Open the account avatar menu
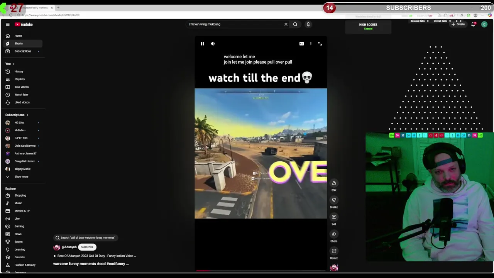The height and width of the screenshot is (278, 494). click(484, 24)
